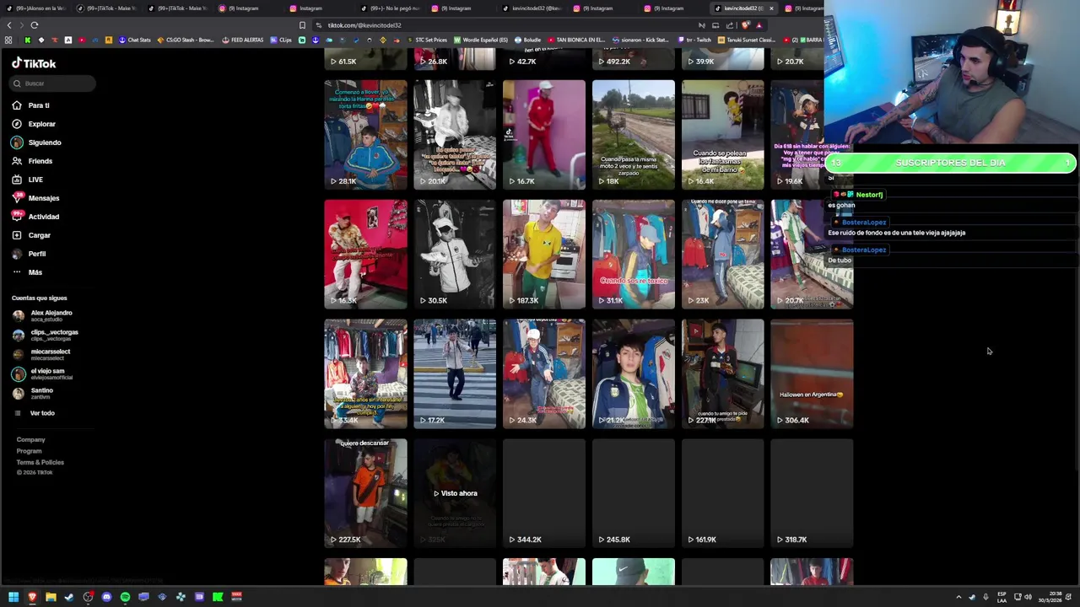Open the FEED ALERTAS bookmark

pyautogui.click(x=243, y=40)
